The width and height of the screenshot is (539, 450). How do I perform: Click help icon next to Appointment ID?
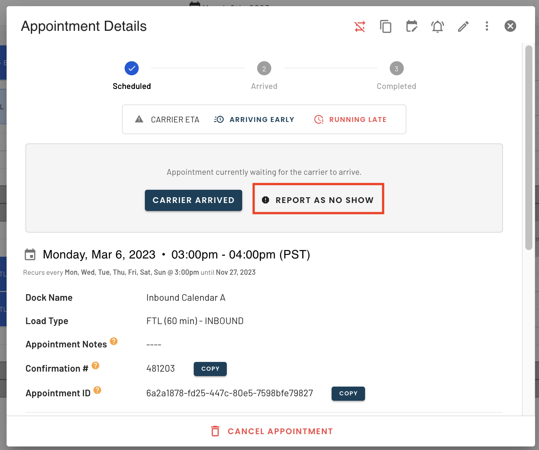(97, 390)
